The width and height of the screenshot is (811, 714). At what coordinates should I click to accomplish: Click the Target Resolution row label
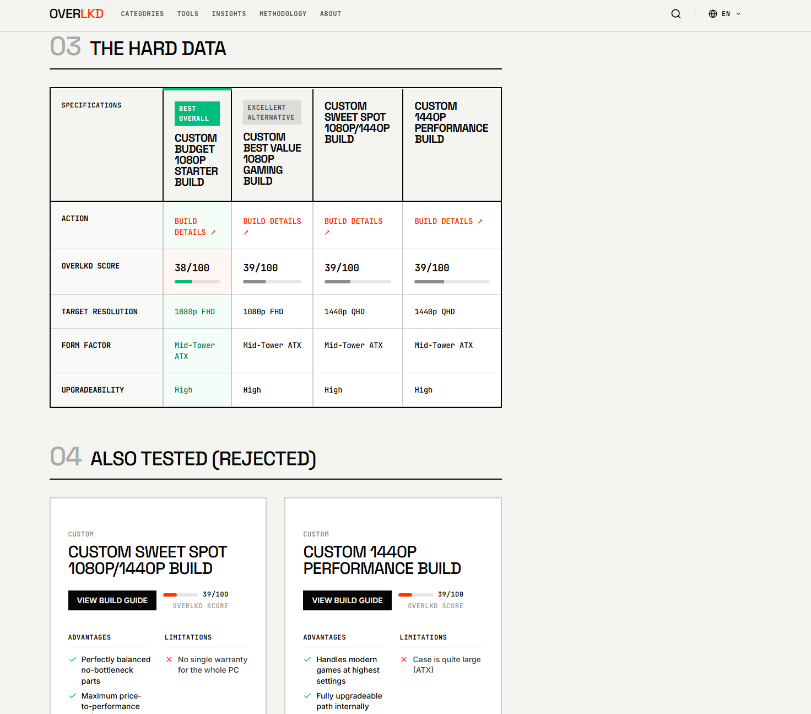click(100, 312)
